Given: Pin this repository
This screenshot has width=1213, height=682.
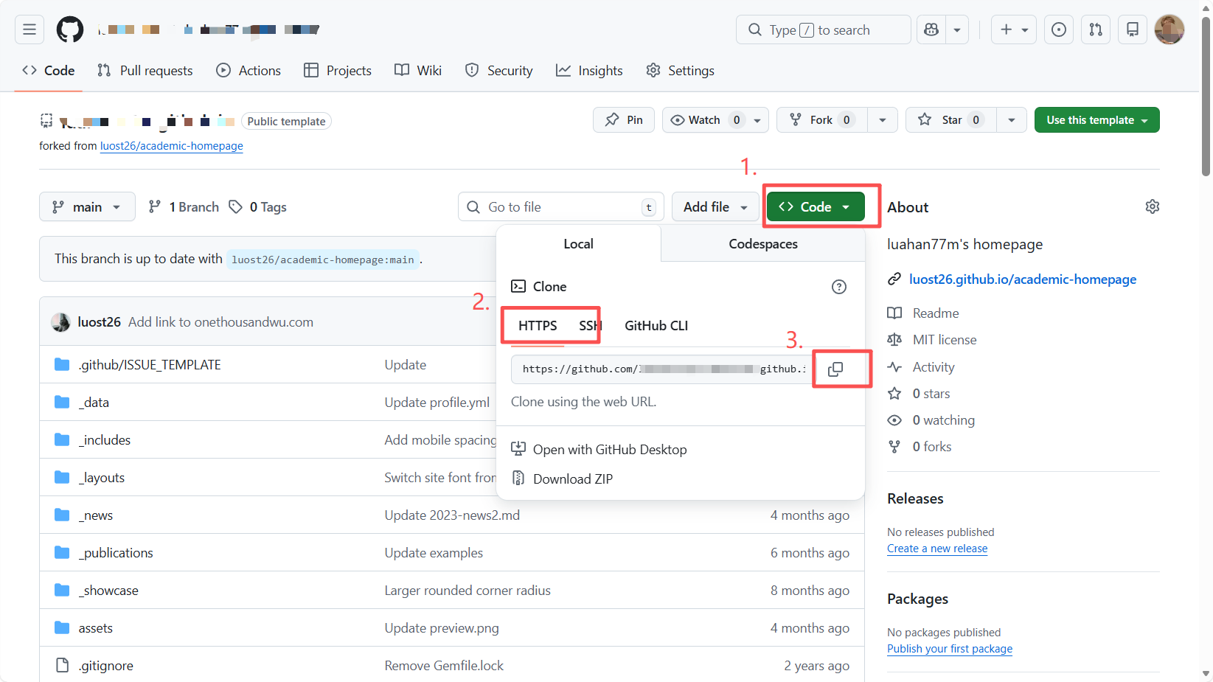Looking at the screenshot, I should coord(624,120).
